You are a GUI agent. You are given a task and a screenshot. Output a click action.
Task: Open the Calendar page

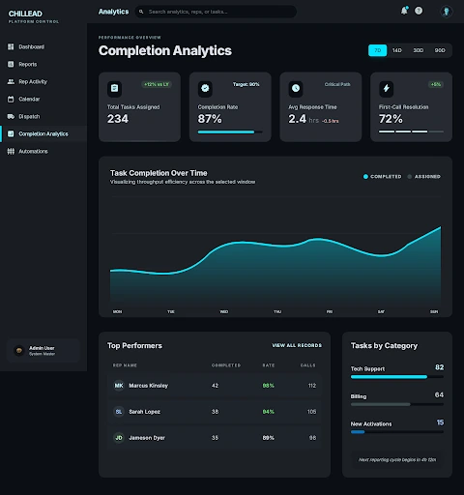[43, 99]
